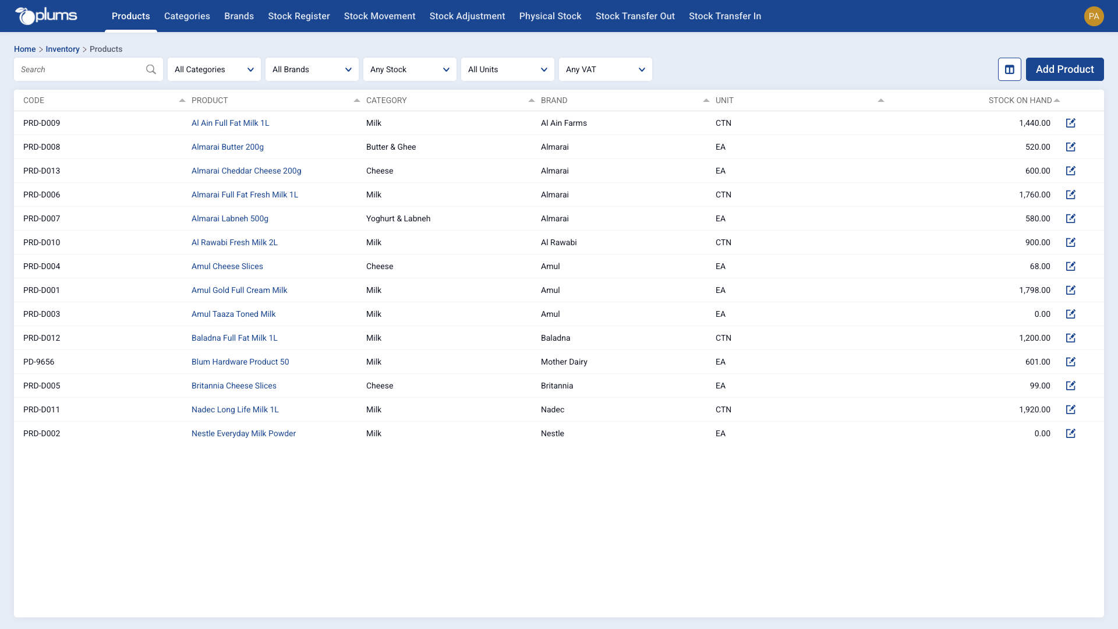The width and height of the screenshot is (1118, 629).
Task: Edit the Nadec Long Life Milk 1L row
Action: (1071, 409)
